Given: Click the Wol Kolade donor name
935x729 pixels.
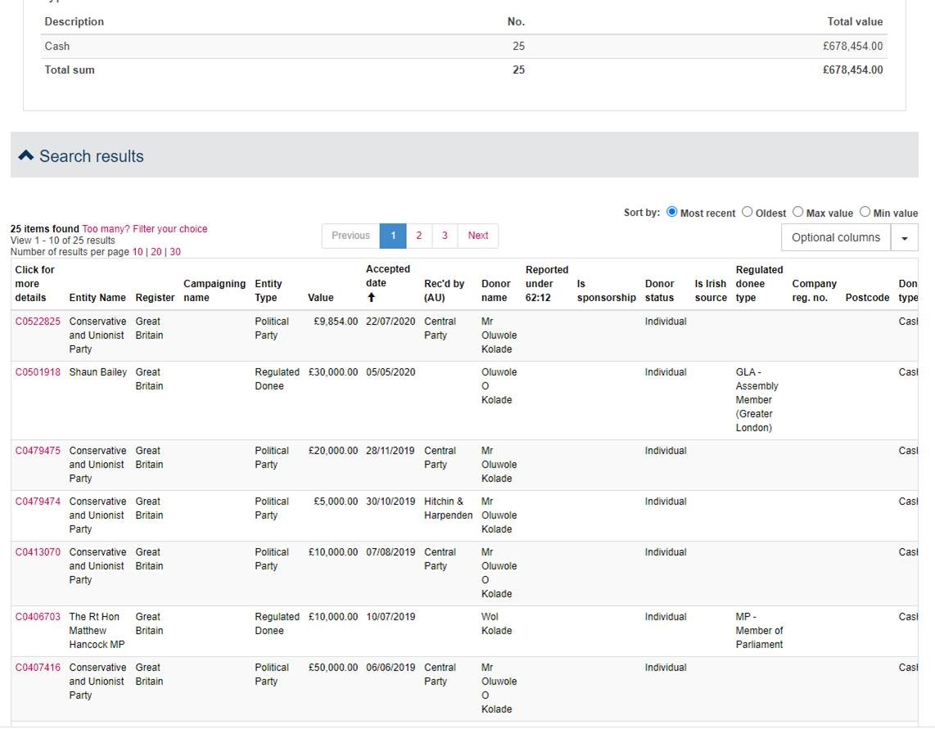Looking at the screenshot, I should pos(496,623).
